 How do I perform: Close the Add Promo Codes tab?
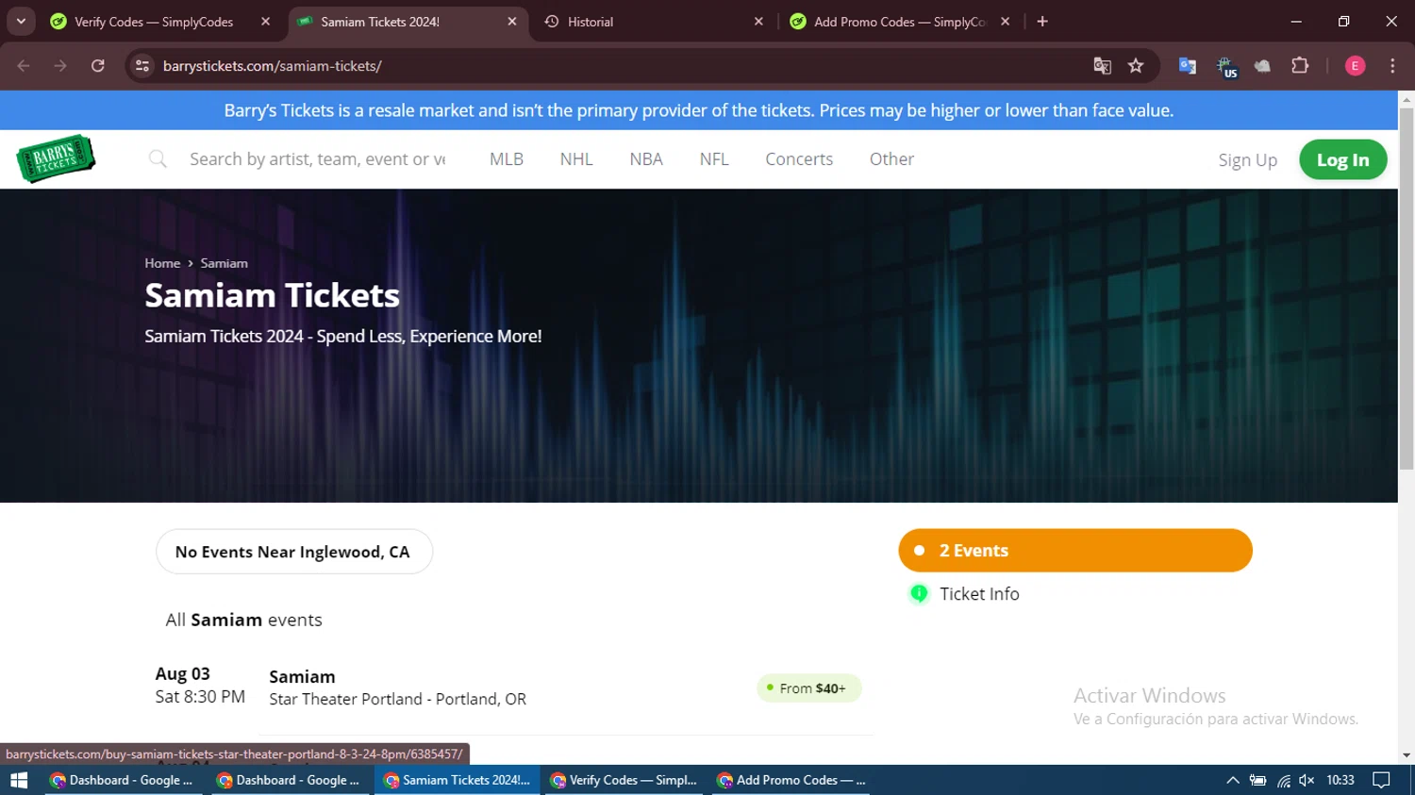pos(1006,22)
